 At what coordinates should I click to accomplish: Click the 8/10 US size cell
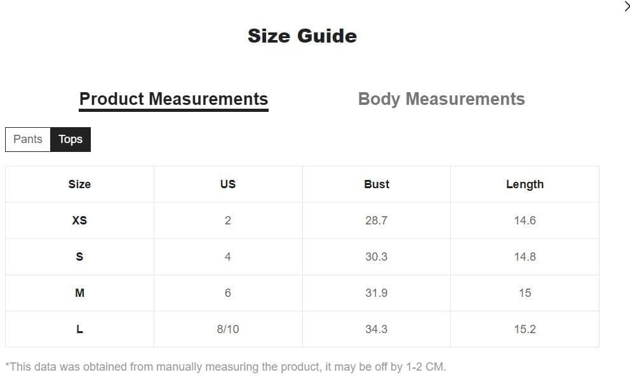228,329
